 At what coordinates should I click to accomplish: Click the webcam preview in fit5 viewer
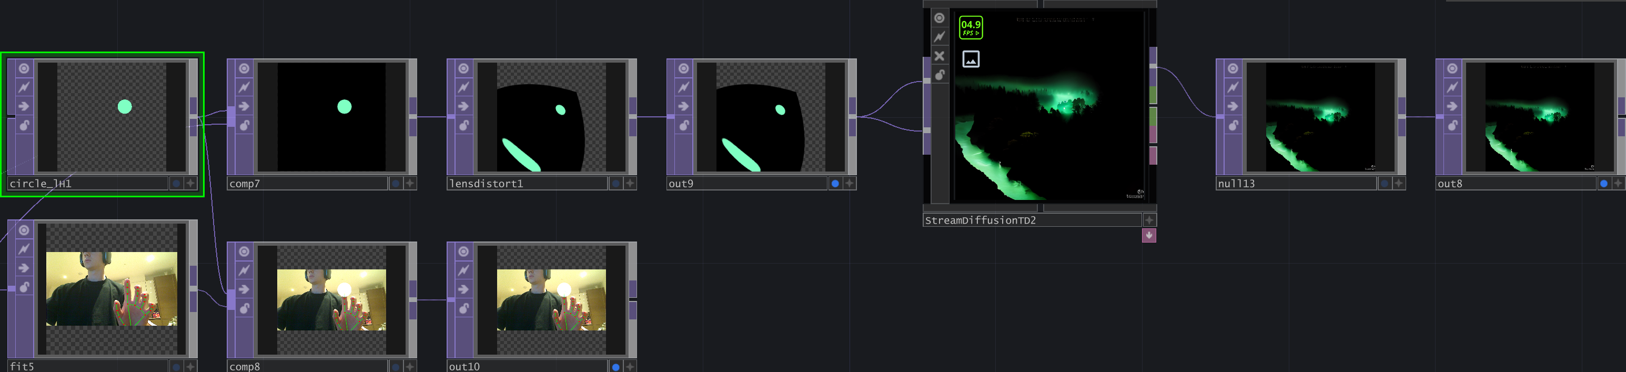tap(112, 289)
